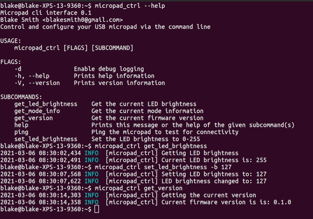Click the FLAGS: heading
The image size is (313, 219).
click(x=11, y=62)
